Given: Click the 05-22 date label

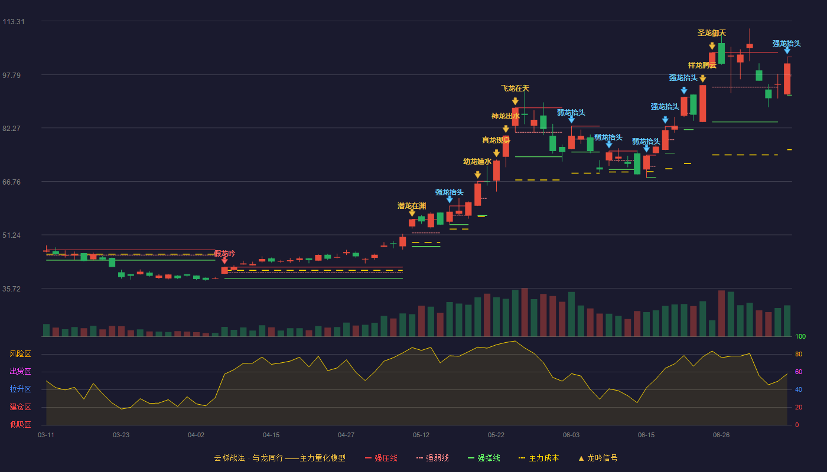Looking at the screenshot, I should [496, 435].
